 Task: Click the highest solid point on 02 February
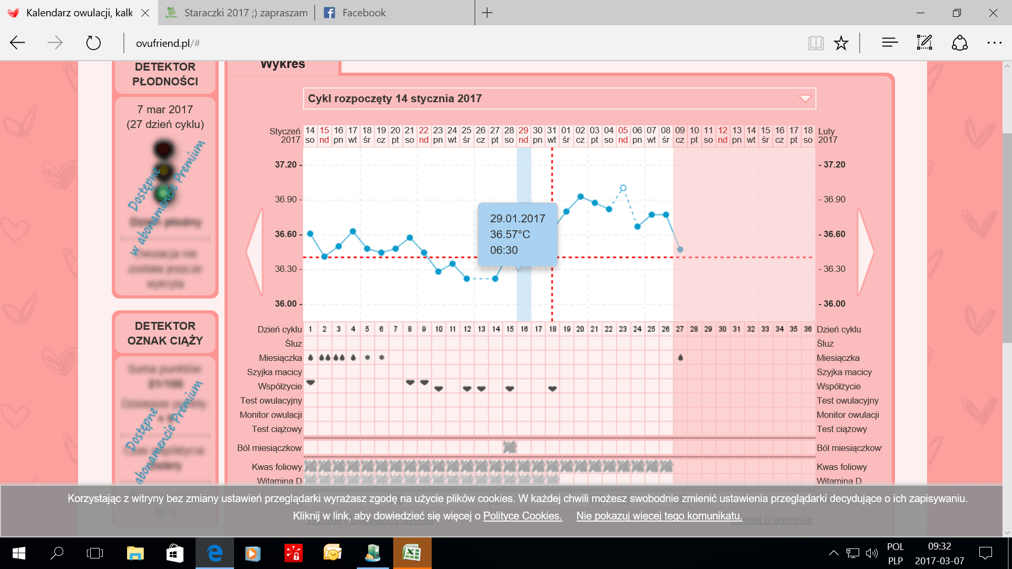click(x=580, y=197)
